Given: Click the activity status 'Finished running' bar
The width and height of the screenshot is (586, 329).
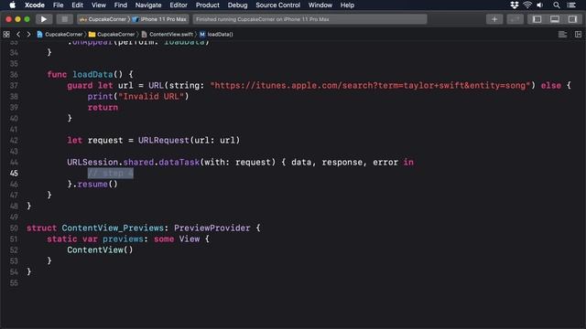Looking at the screenshot, I should point(309,19).
